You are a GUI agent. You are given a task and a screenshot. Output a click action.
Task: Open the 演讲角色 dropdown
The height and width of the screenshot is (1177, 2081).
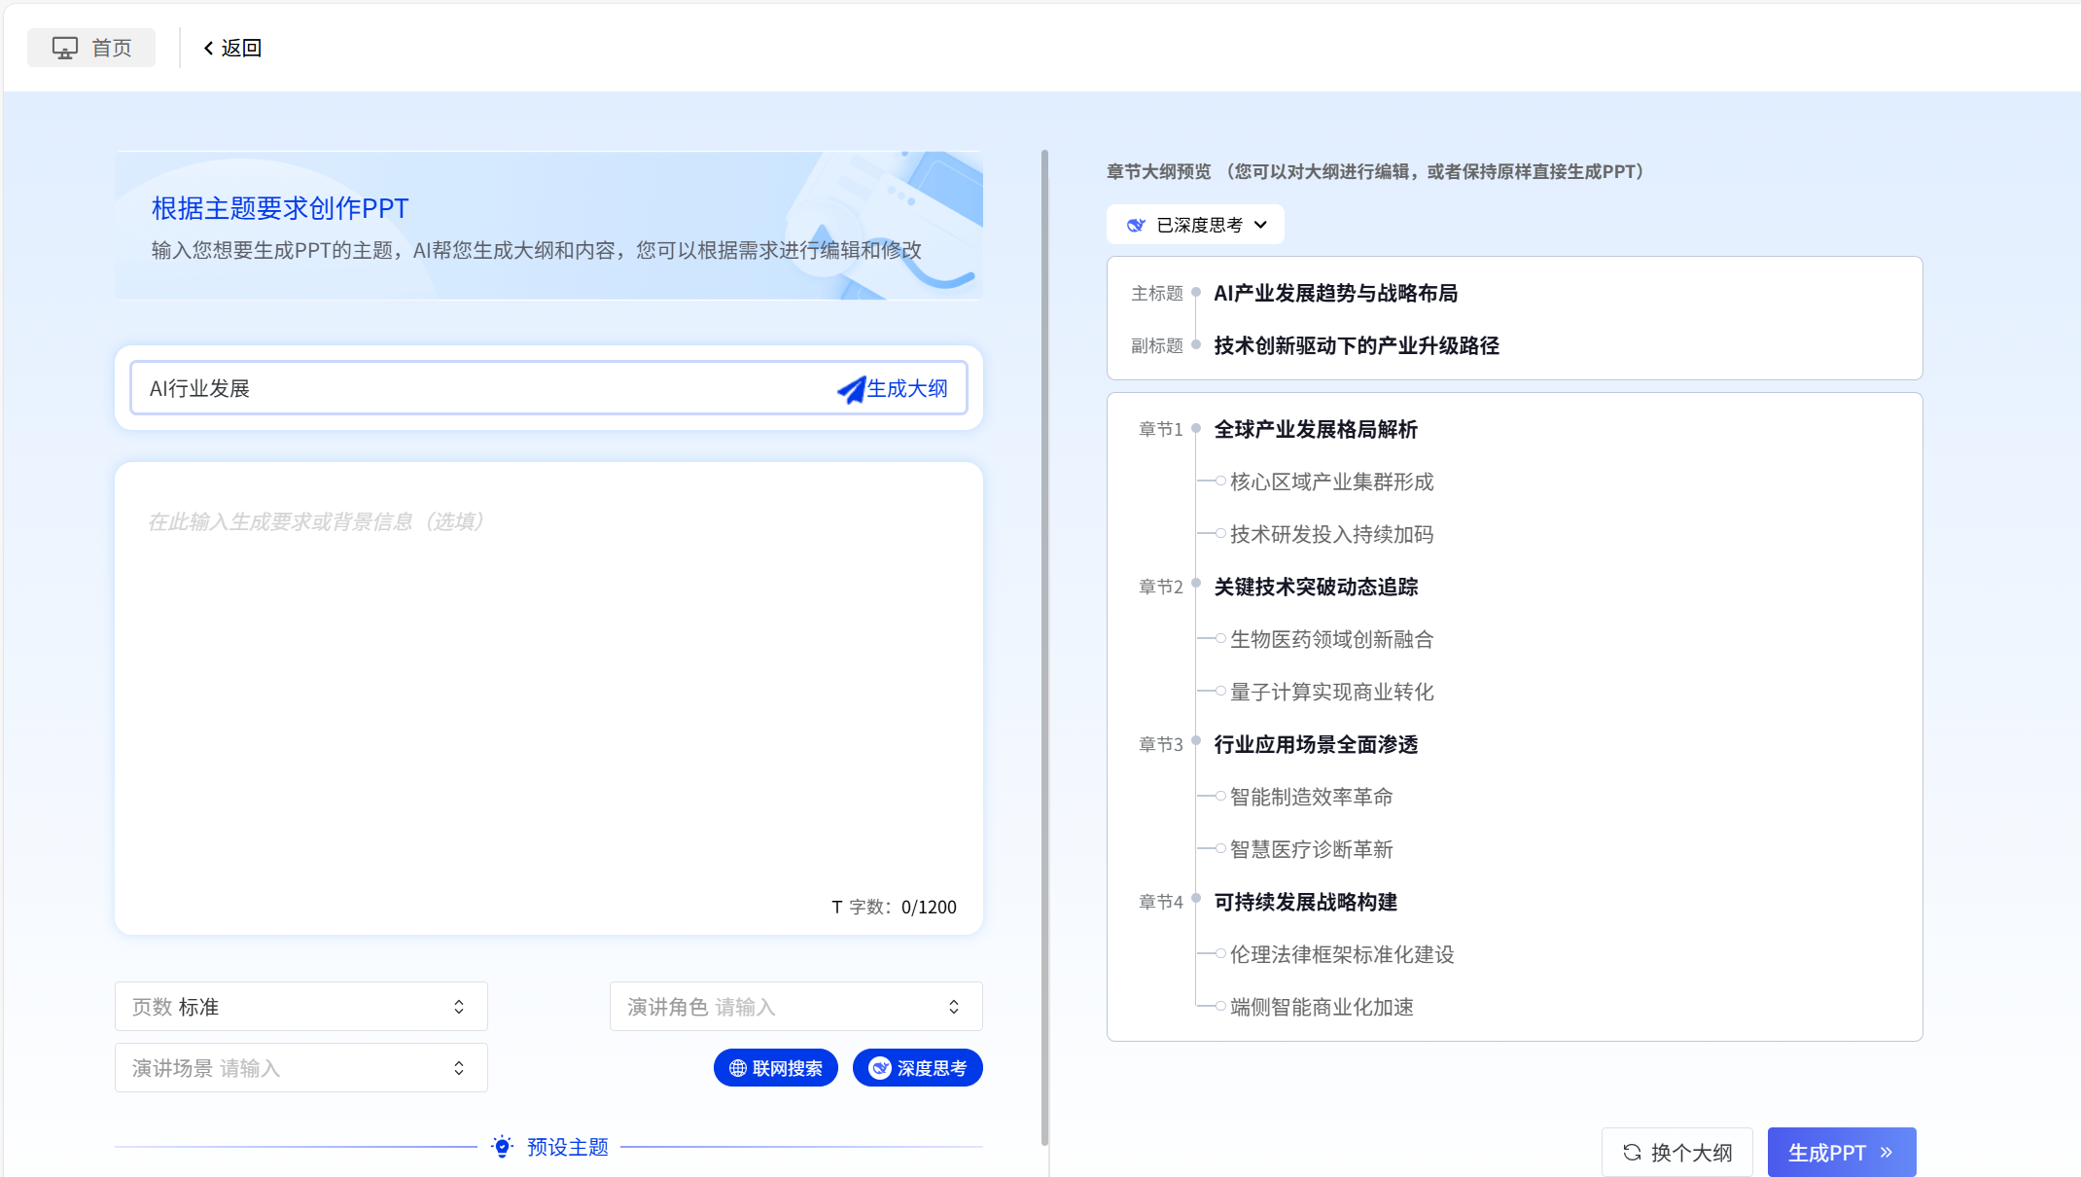point(795,1006)
